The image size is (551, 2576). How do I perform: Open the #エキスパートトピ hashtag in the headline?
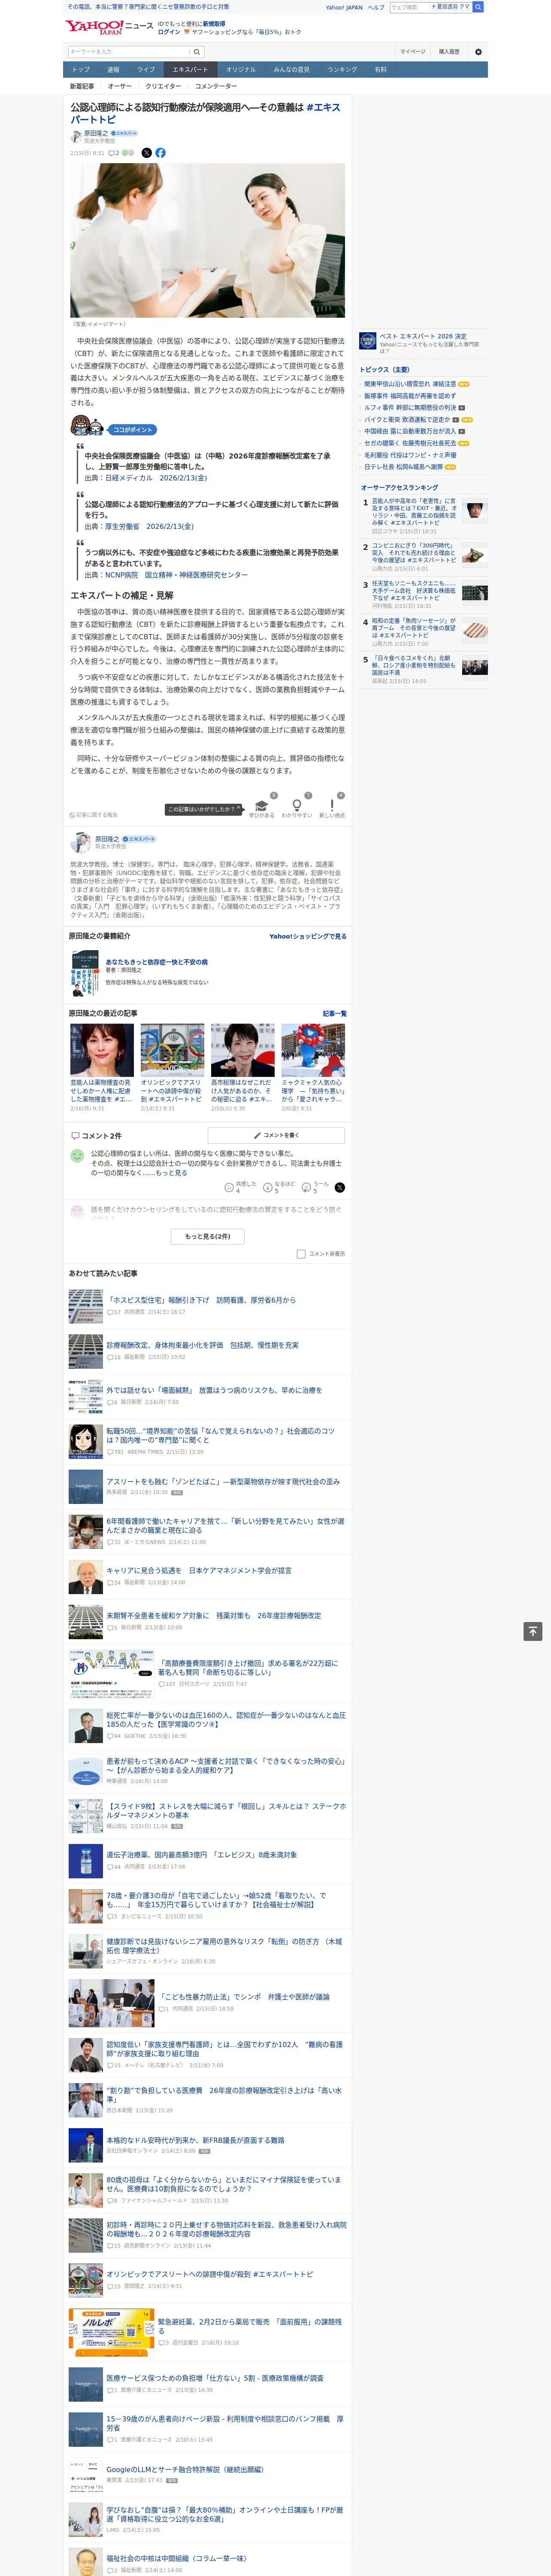point(205,113)
